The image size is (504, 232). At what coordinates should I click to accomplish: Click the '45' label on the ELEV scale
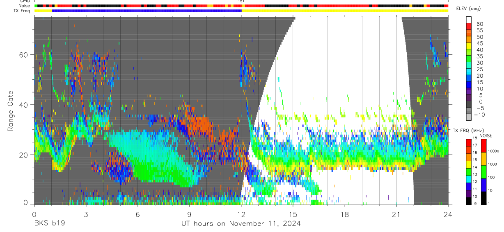pyautogui.click(x=480, y=43)
